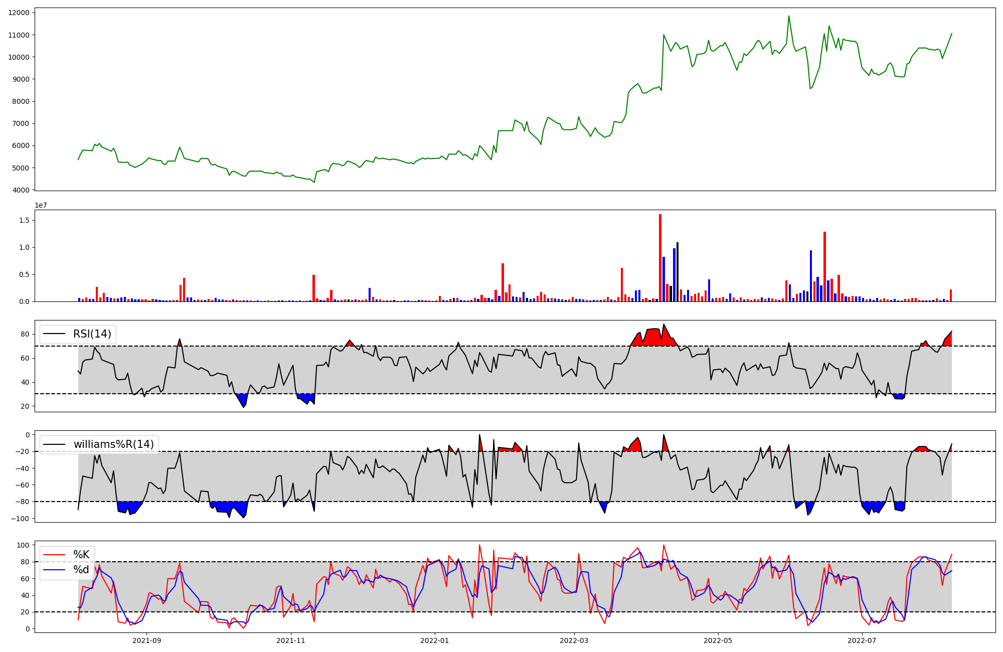1003x652 pixels.
Task: Click the 1e7 exponent label above volume chart
Action: pyautogui.click(x=41, y=205)
